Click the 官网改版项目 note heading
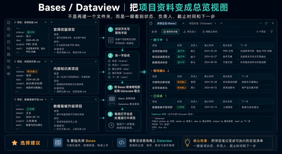Image resolution: width=282 pixels, height=154 pixels. point(64,30)
